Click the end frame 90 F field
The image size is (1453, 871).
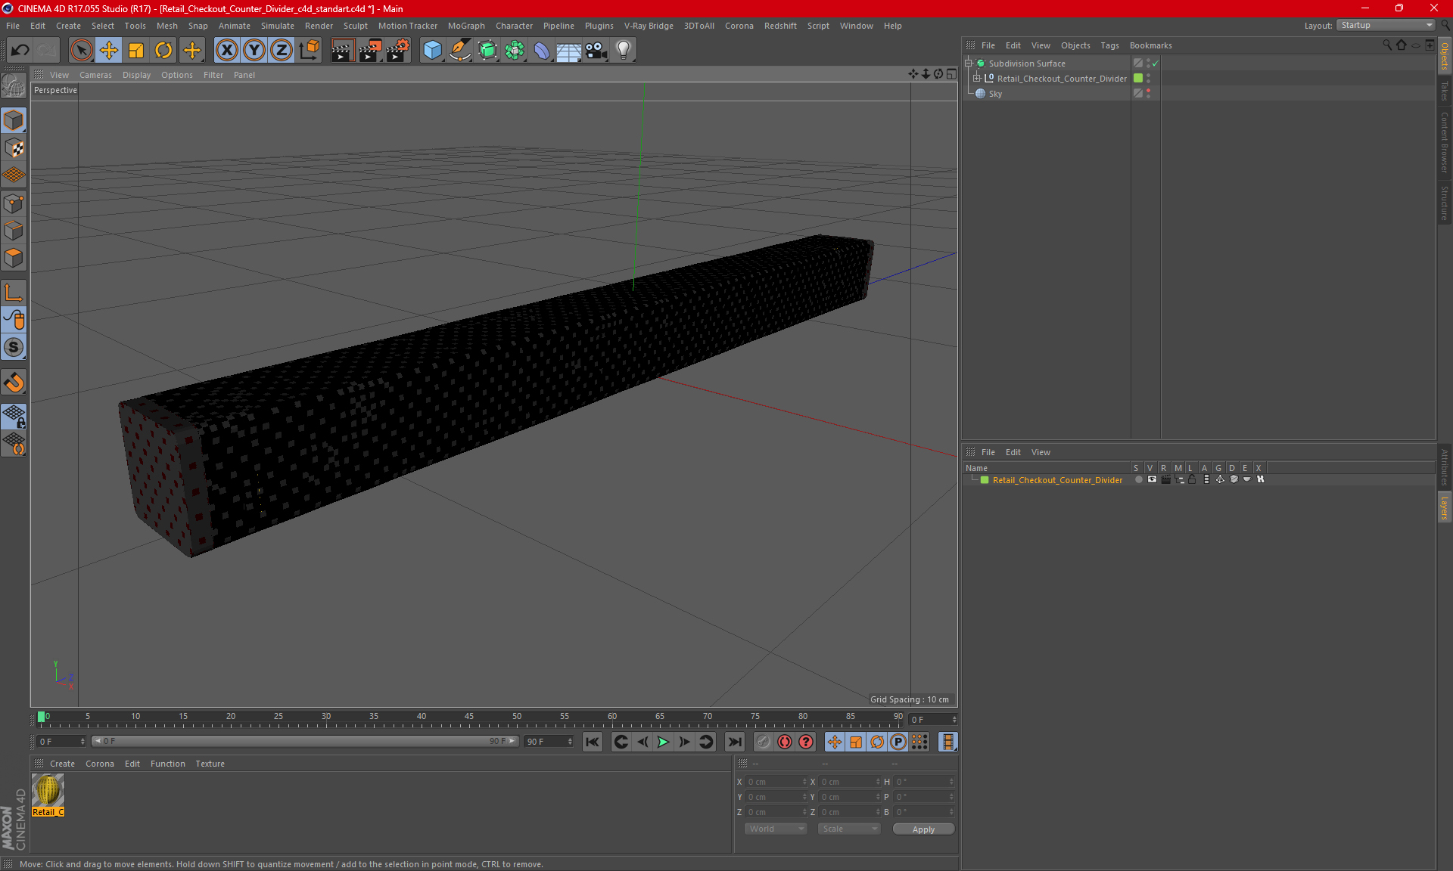[x=549, y=742]
